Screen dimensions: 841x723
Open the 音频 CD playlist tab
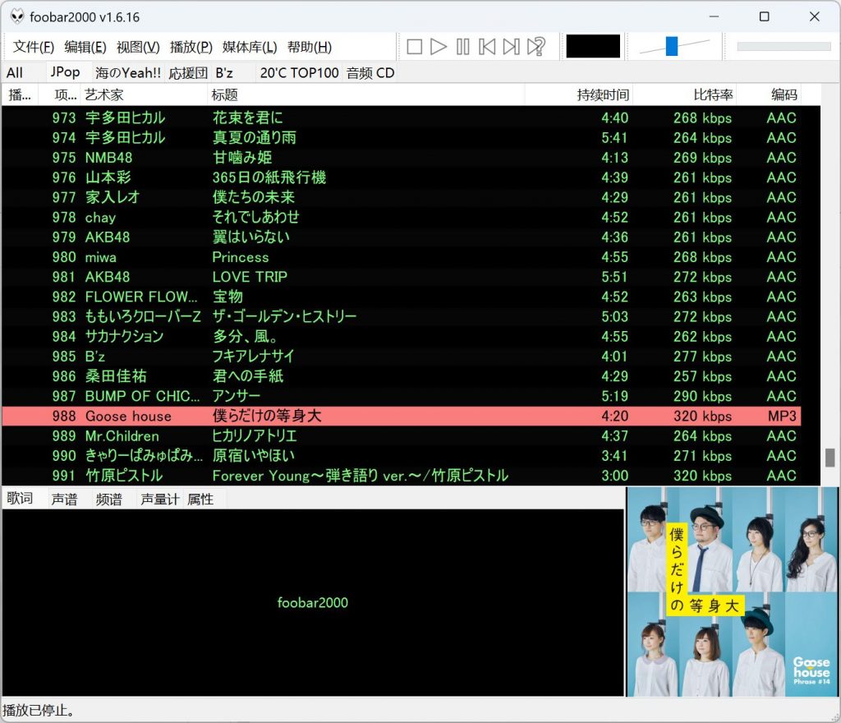pyautogui.click(x=370, y=73)
